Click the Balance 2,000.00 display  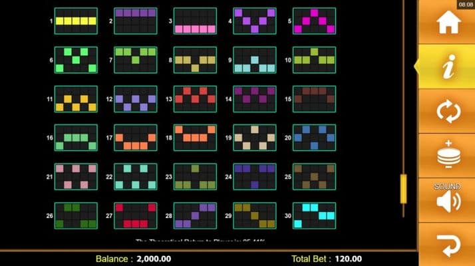[133, 259]
